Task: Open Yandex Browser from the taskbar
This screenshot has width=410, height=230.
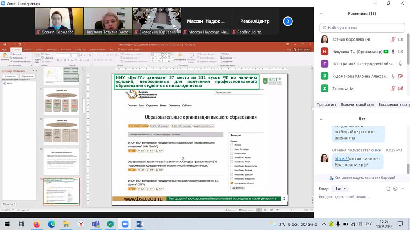Action: (81, 224)
